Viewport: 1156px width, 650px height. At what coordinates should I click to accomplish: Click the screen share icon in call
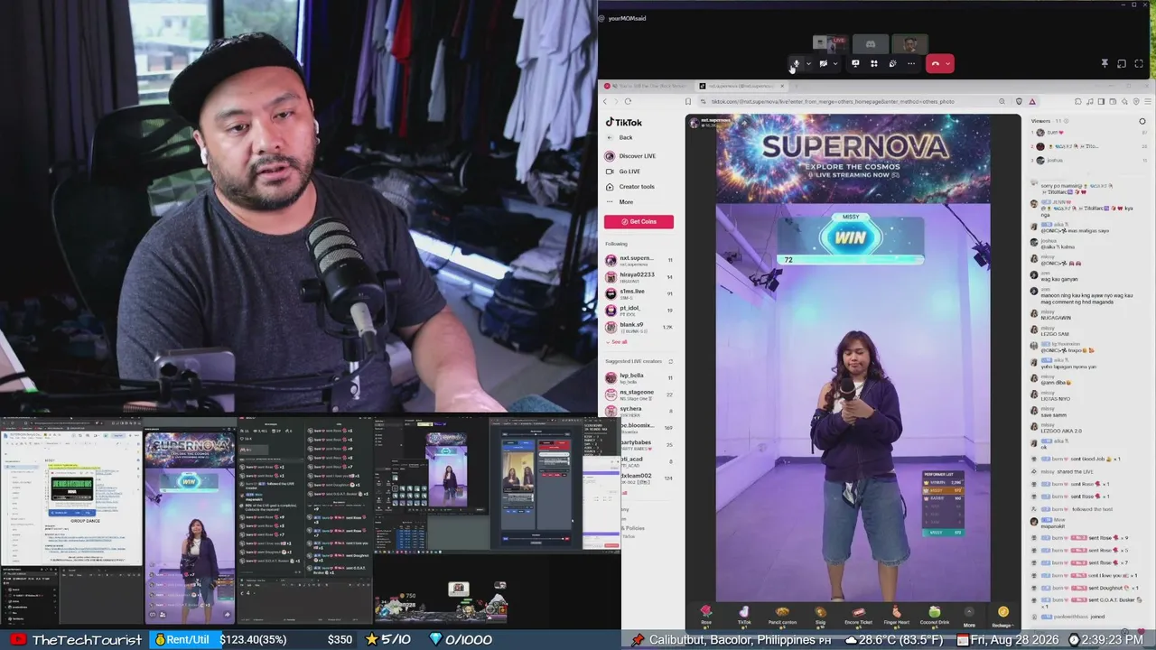coord(855,63)
